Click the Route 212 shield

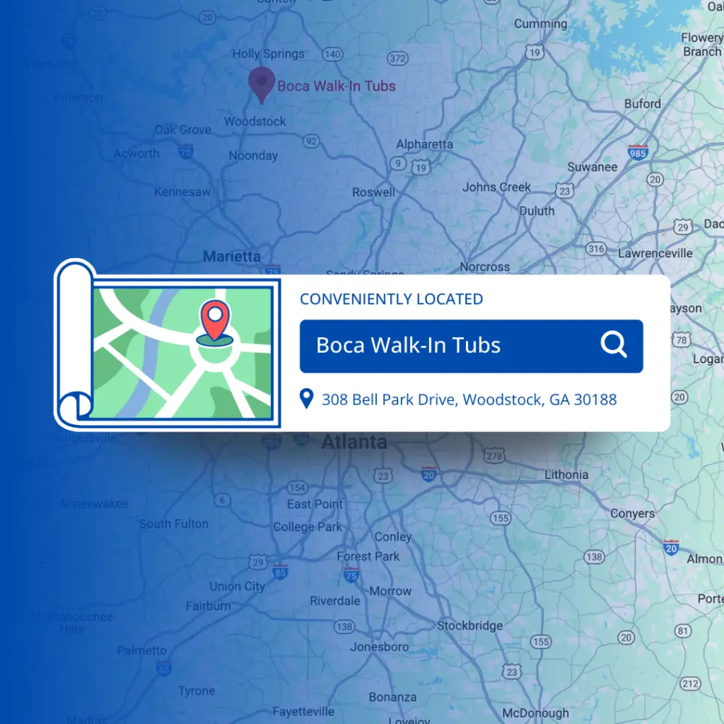click(690, 684)
